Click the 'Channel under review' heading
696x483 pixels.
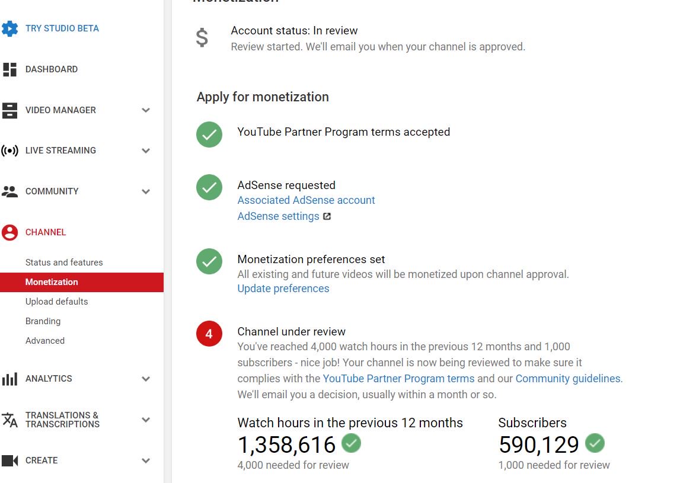click(x=291, y=331)
